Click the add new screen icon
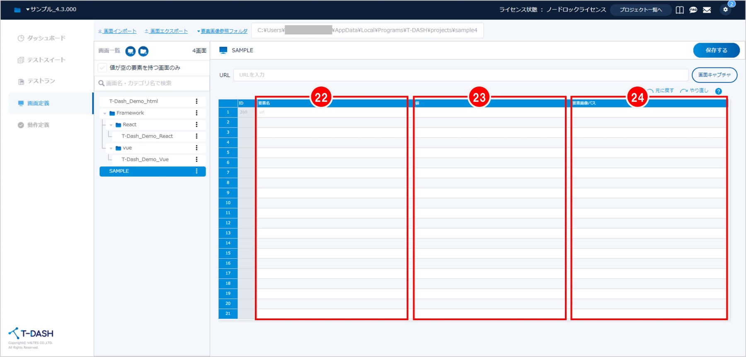 [131, 51]
